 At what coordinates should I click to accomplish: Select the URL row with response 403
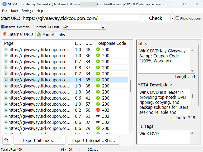(x=65, y=110)
